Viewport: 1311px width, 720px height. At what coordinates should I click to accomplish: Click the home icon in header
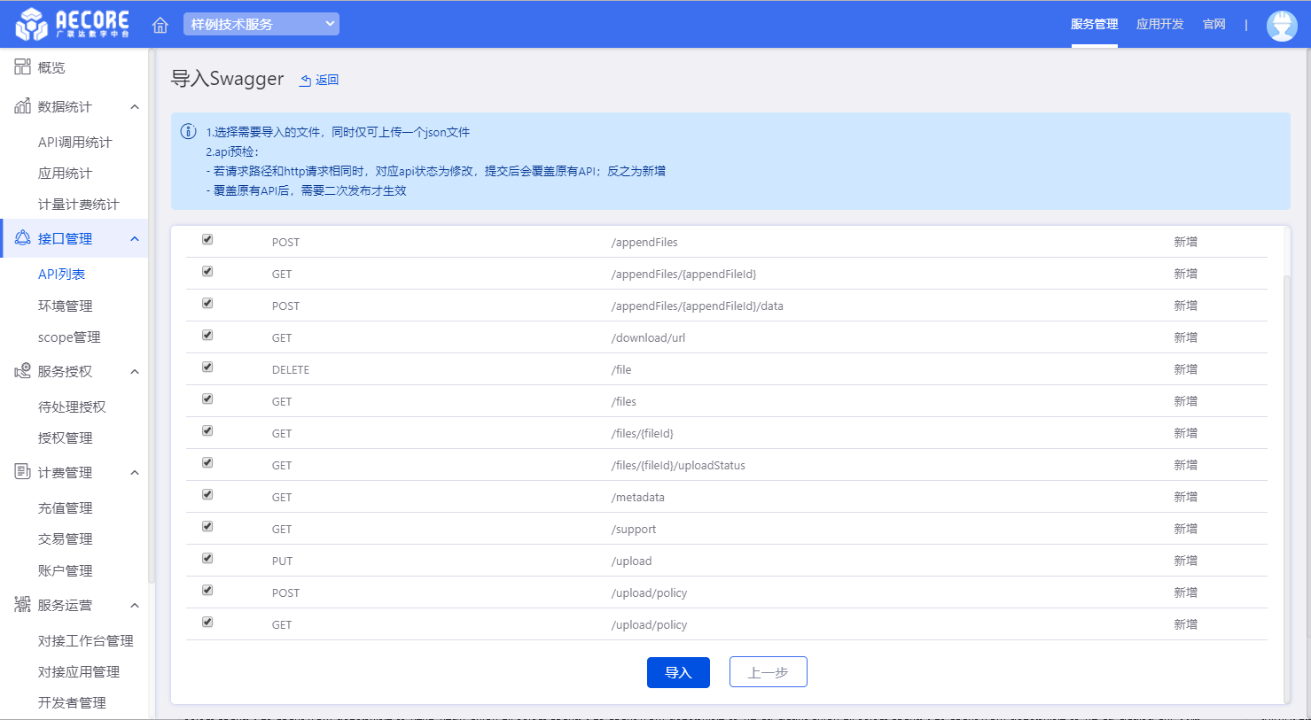160,25
